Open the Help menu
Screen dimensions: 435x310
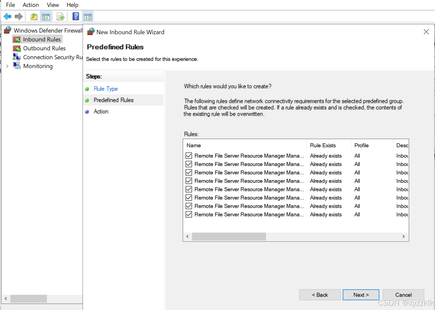(72, 5)
